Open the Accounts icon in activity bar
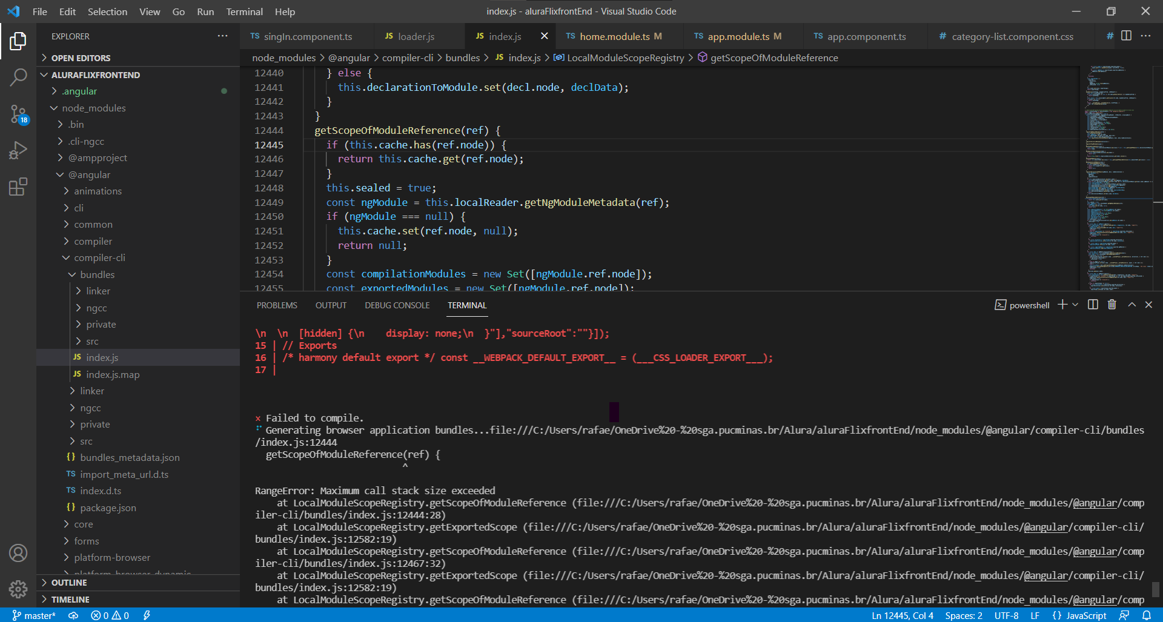This screenshot has height=622, width=1163. coord(18,553)
